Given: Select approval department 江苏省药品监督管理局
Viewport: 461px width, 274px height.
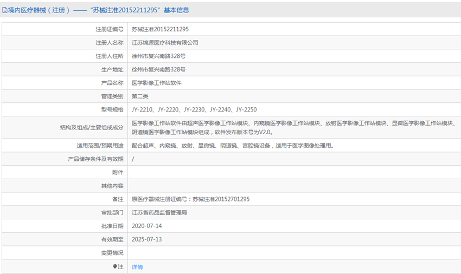Looking at the screenshot, I should (159, 213).
